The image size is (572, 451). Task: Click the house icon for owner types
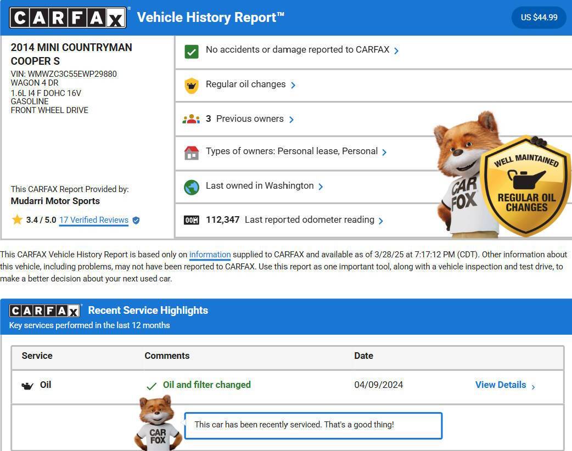(192, 153)
